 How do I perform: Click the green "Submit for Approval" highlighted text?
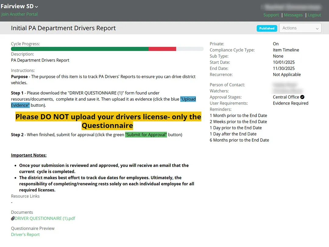pyautogui.click(x=146, y=135)
